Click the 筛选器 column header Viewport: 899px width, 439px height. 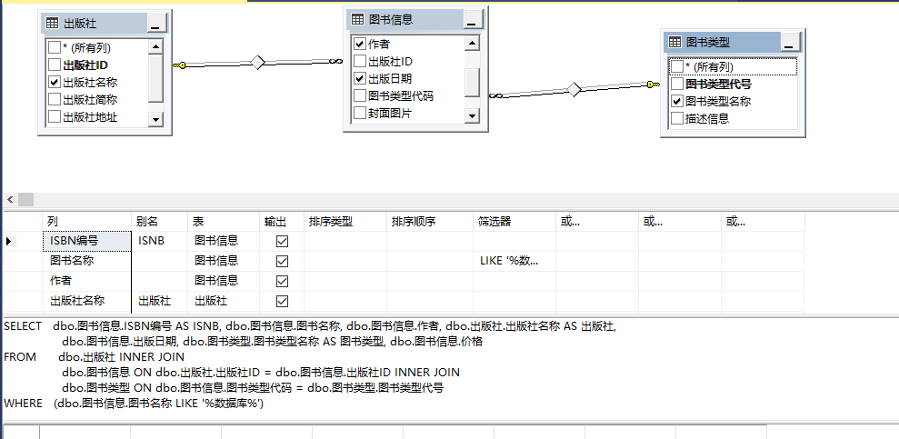[x=514, y=222]
